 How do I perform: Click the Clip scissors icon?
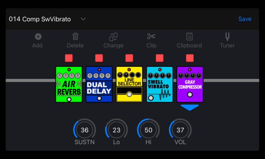(x=151, y=36)
